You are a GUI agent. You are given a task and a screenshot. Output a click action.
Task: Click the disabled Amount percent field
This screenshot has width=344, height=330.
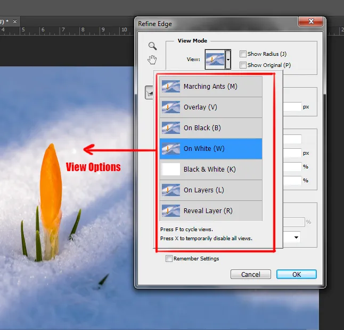[x=294, y=222]
